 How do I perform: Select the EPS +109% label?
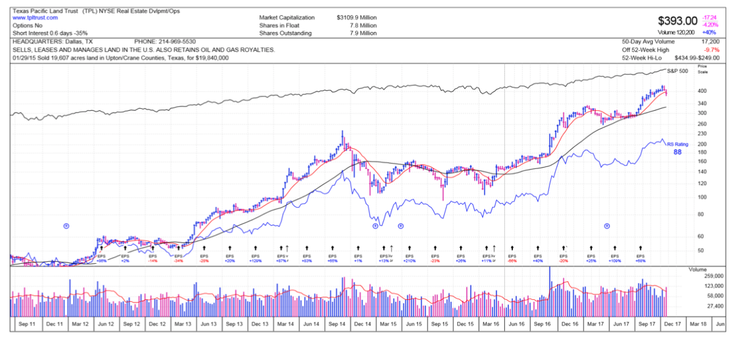(615, 259)
